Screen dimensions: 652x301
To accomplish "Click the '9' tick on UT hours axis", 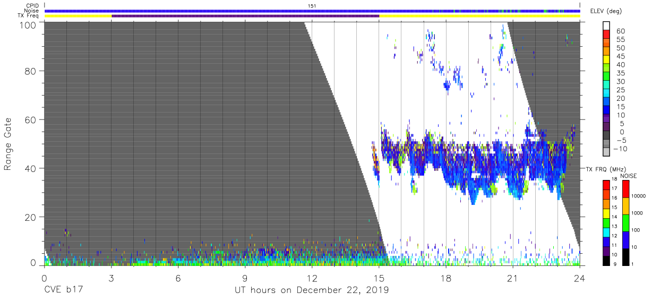I will (x=245, y=279).
